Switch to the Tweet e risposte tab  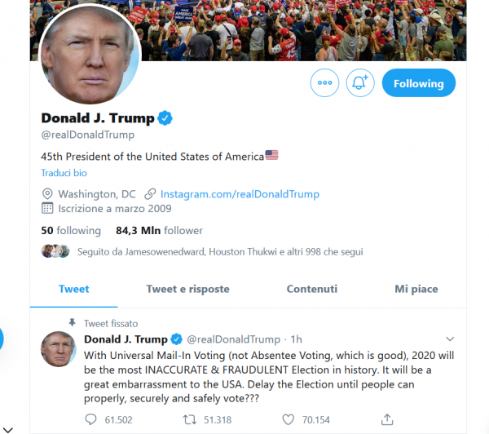(187, 289)
